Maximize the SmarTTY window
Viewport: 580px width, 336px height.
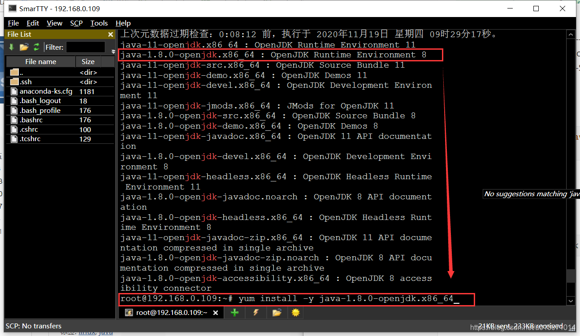(x=536, y=9)
